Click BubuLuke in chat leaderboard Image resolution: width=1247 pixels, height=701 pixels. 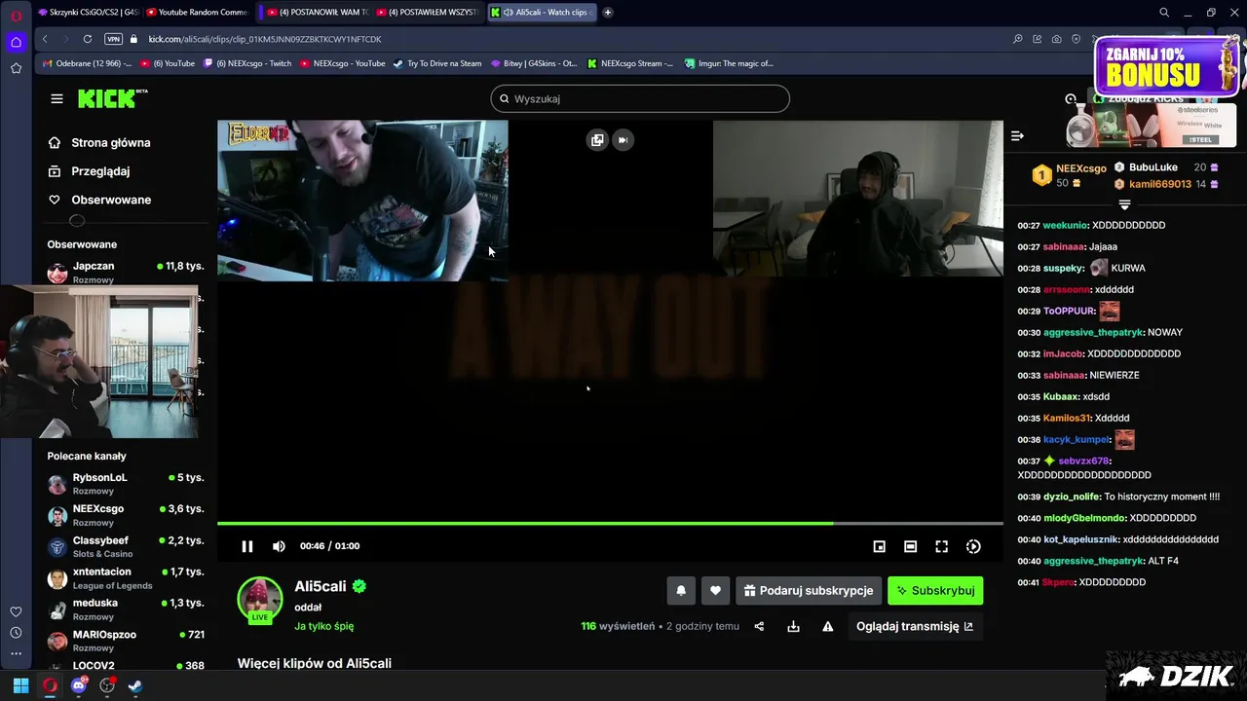click(x=1153, y=167)
